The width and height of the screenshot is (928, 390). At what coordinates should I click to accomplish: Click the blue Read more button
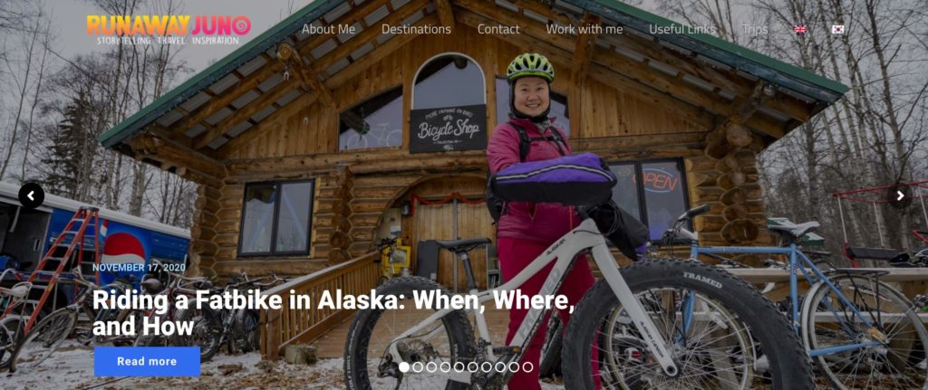point(147,362)
